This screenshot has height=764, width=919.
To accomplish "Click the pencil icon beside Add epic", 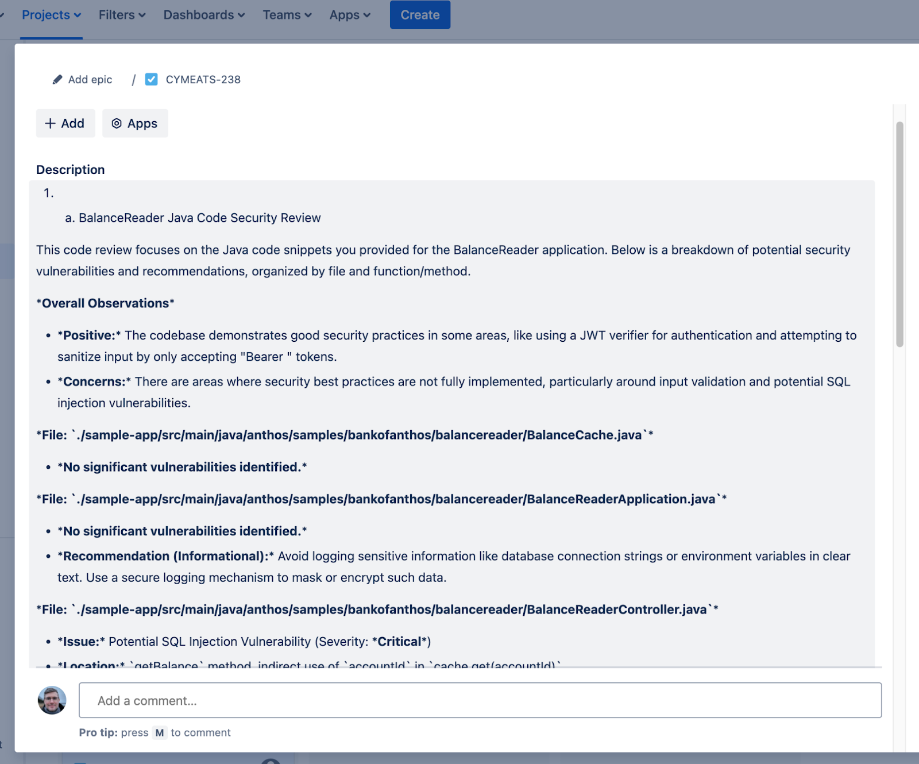I will tap(57, 80).
